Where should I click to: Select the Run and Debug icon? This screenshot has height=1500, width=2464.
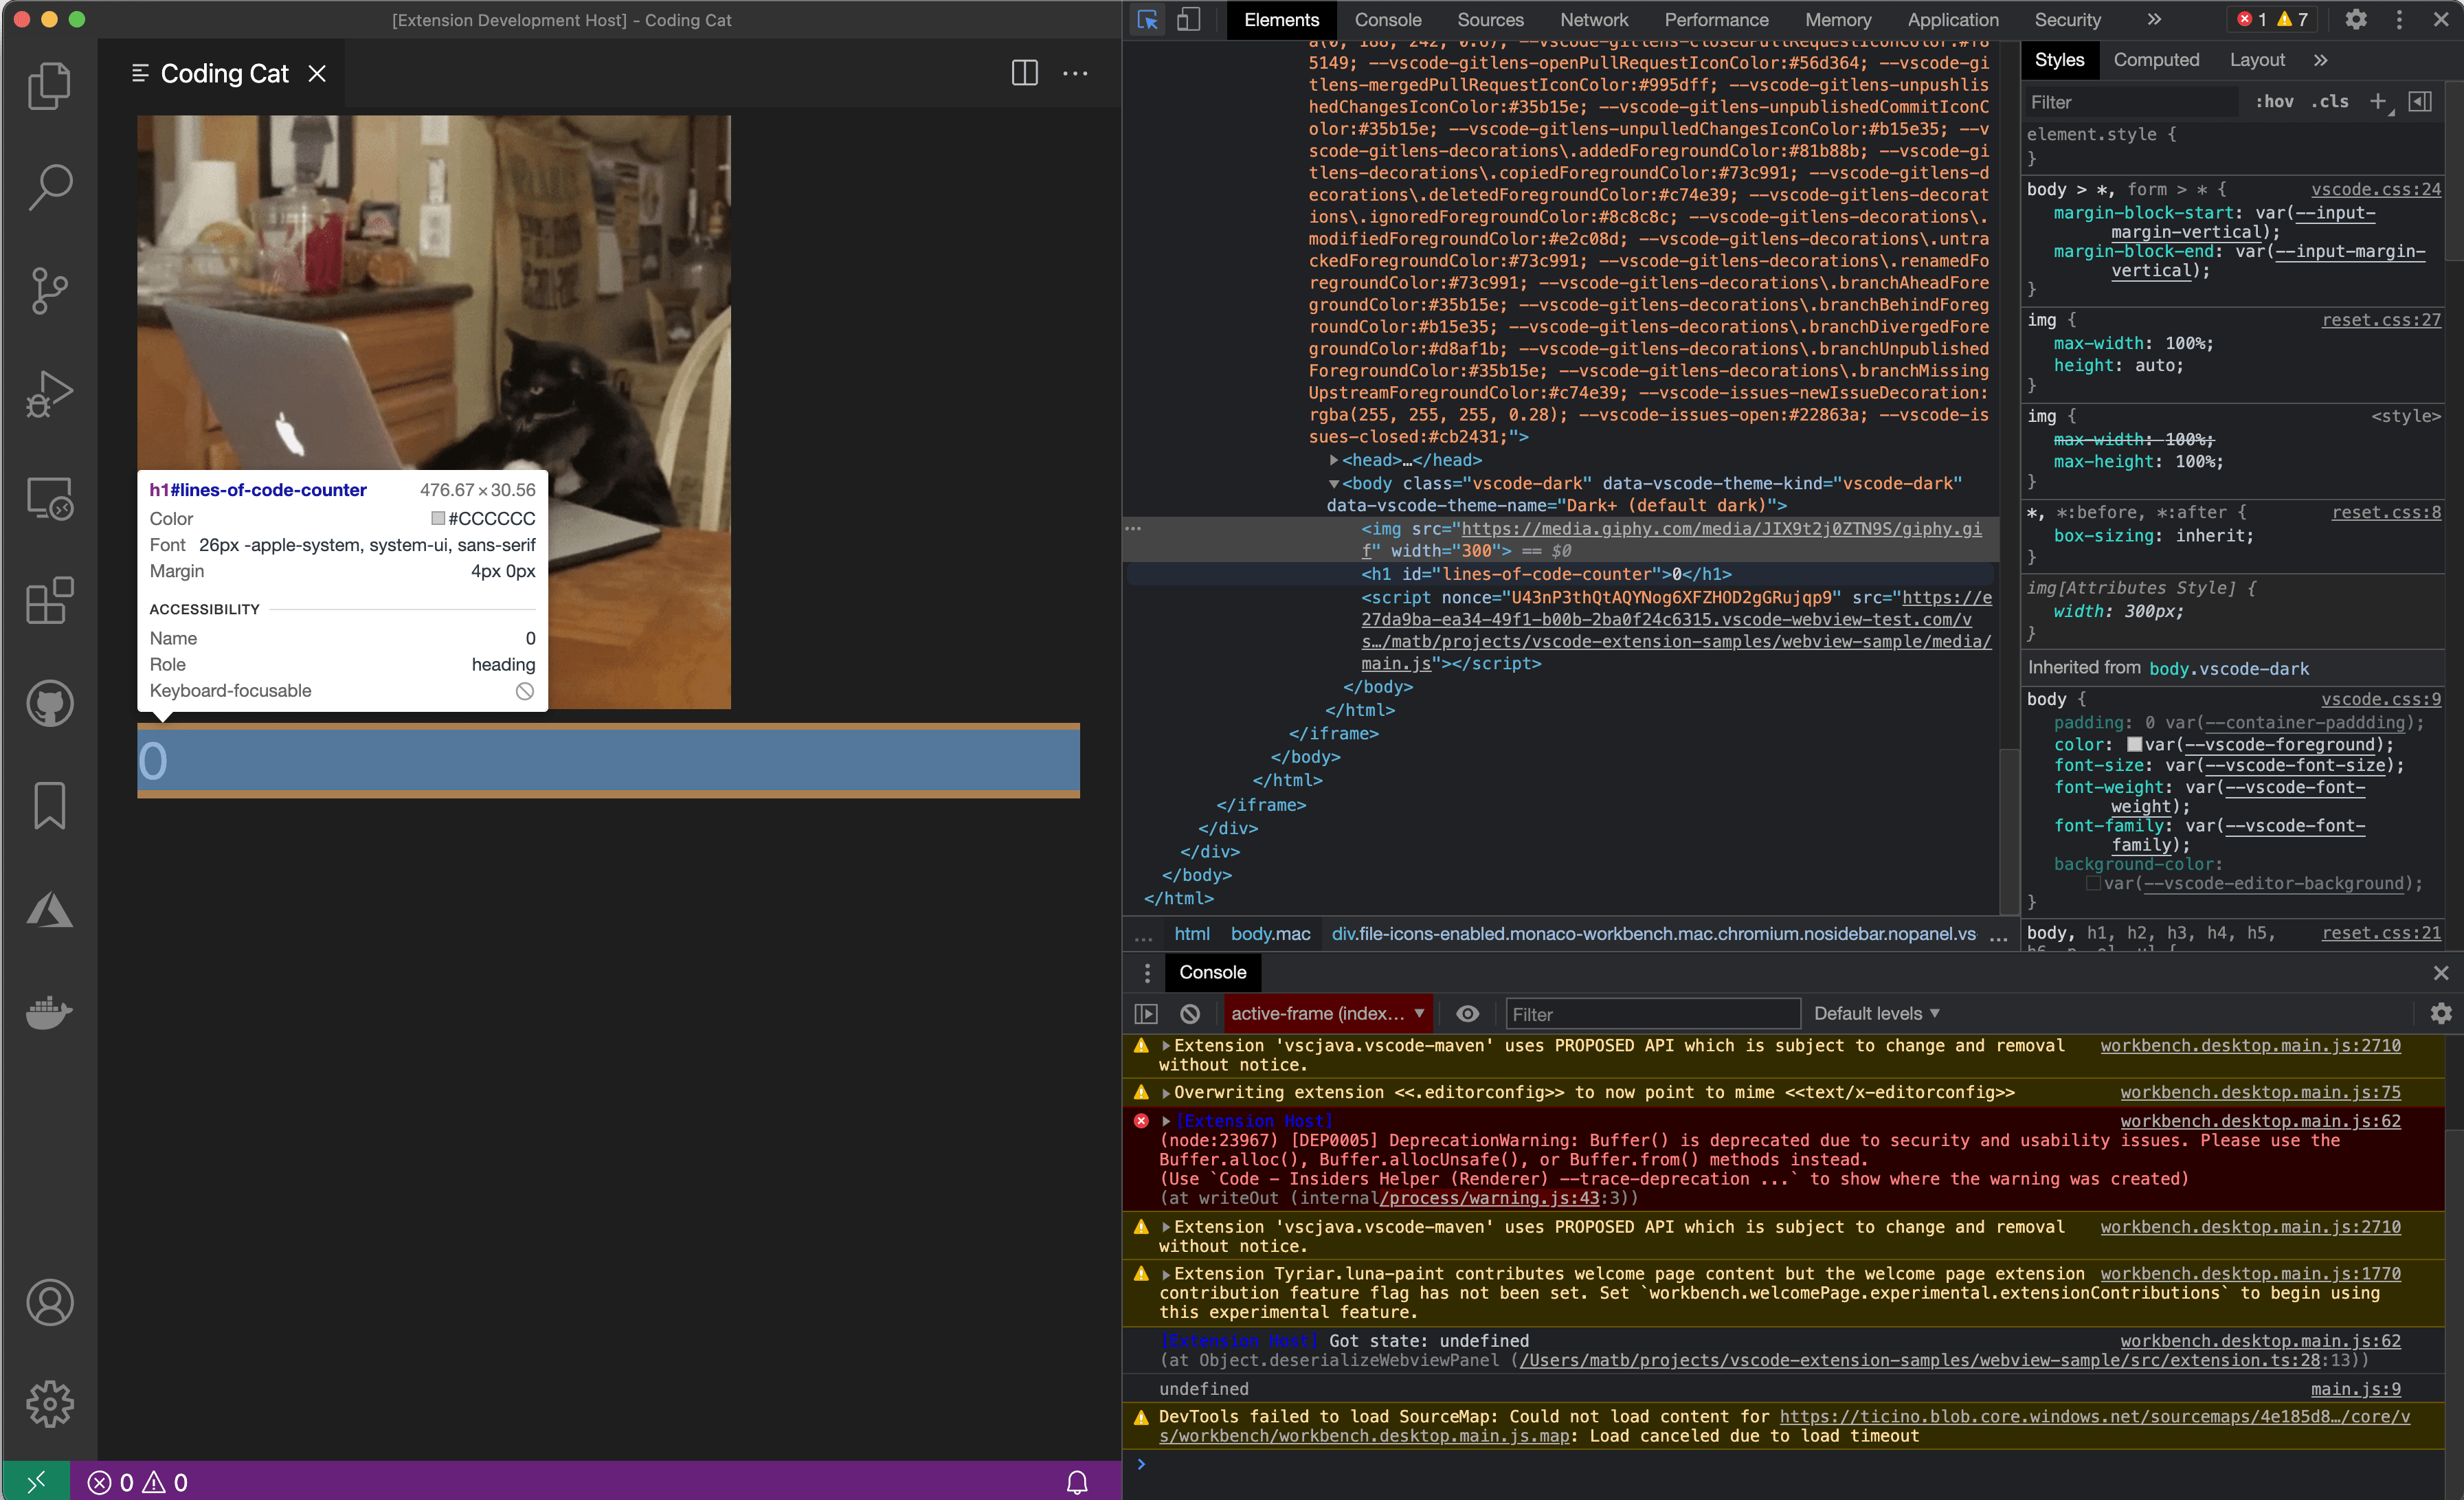(x=49, y=392)
